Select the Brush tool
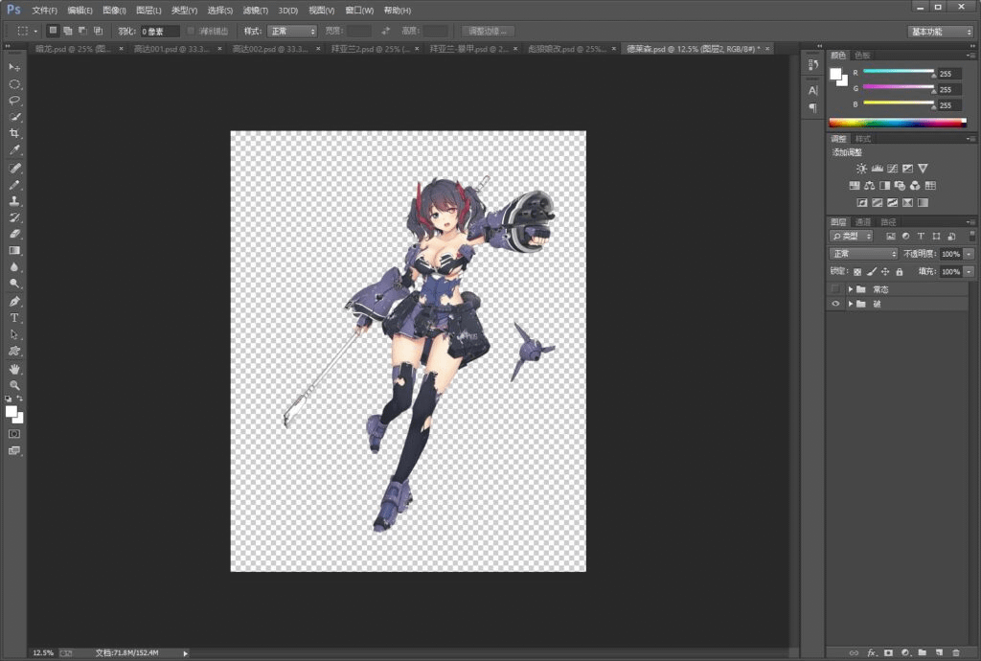 coord(13,185)
